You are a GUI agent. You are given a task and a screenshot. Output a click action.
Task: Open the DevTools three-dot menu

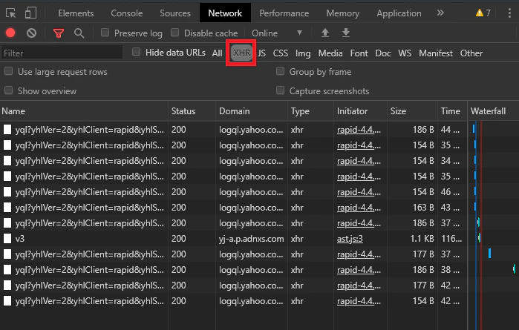[x=509, y=13]
